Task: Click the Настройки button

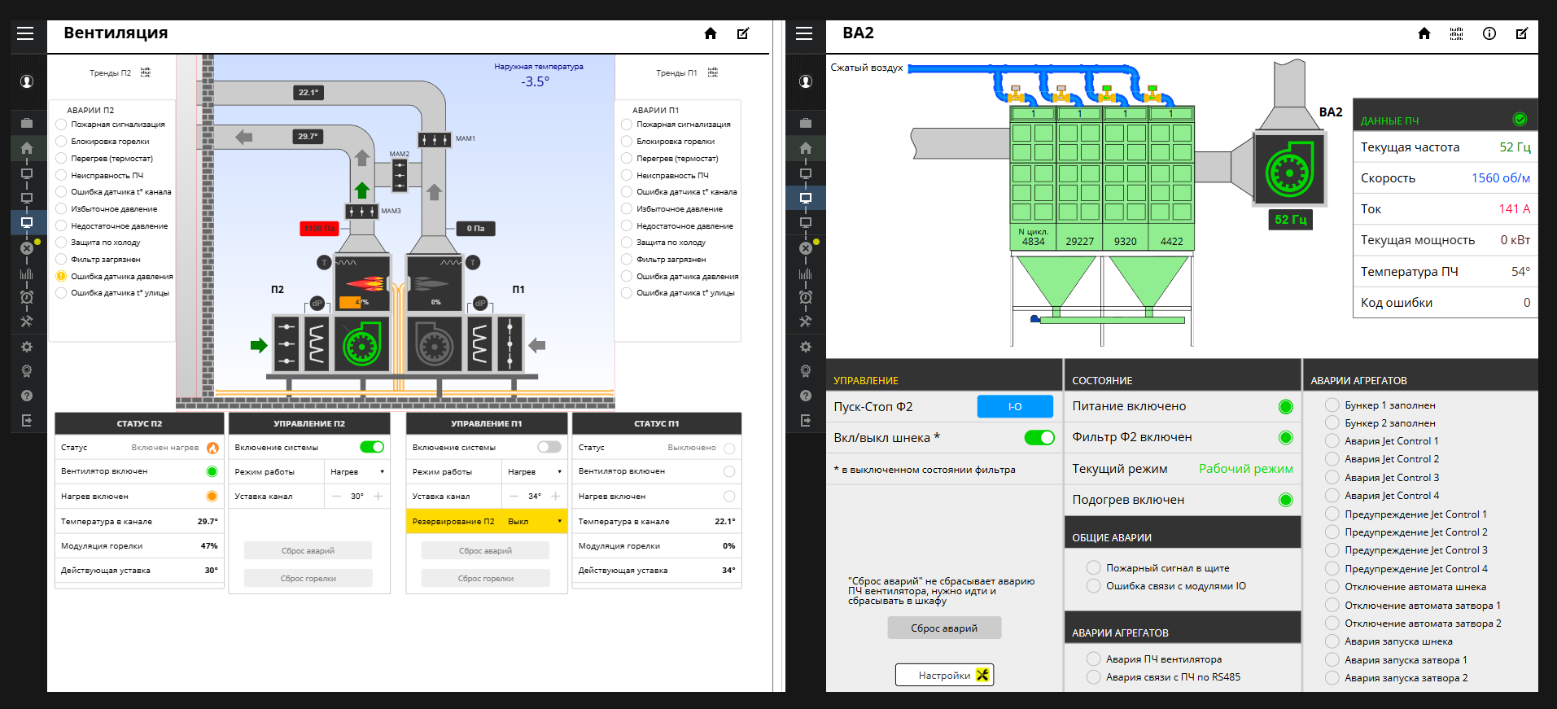Action: pos(944,675)
